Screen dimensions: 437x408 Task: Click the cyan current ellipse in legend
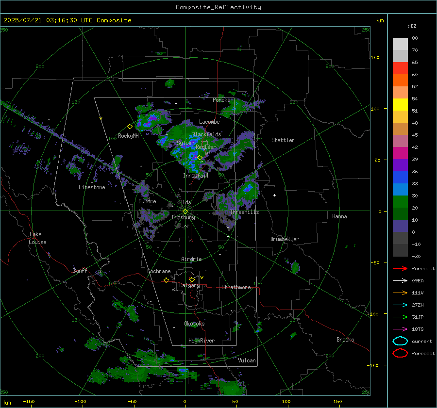[400, 341]
